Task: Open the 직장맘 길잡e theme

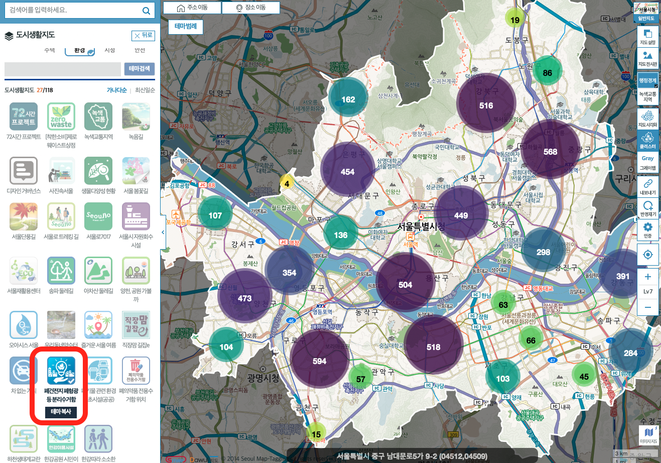Action: [x=136, y=325]
